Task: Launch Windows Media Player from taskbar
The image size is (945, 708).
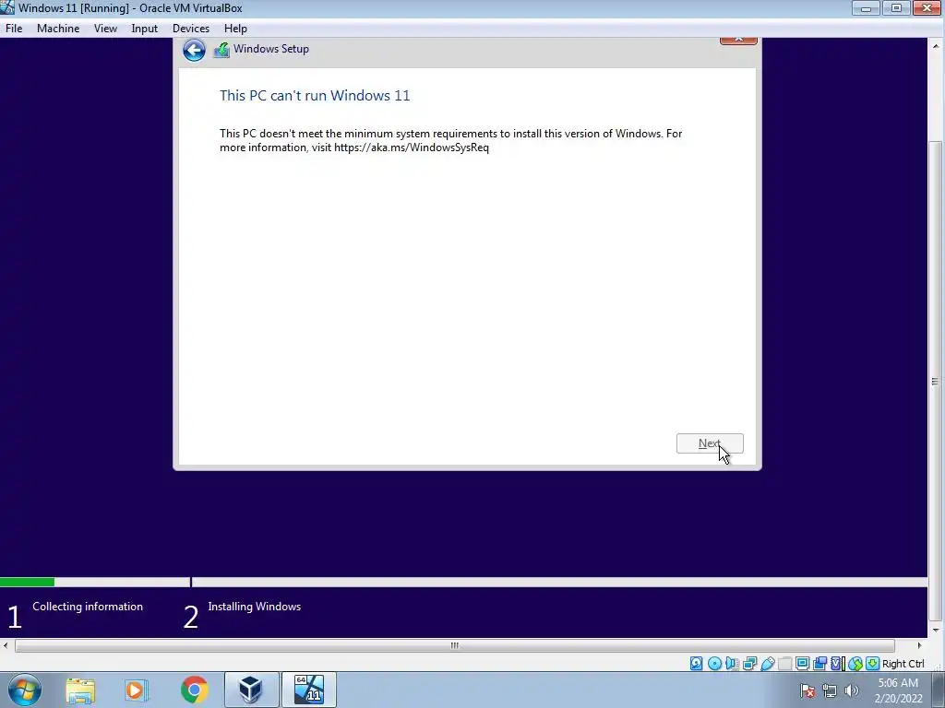Action: pos(137,690)
